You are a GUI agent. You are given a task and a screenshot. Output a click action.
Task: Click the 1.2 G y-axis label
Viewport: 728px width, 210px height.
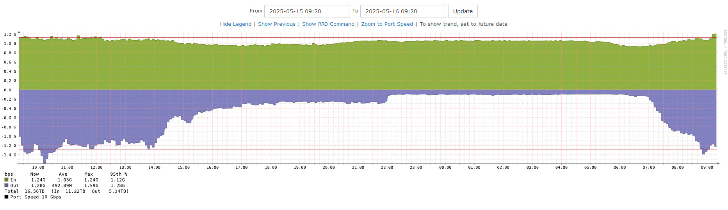point(10,34)
